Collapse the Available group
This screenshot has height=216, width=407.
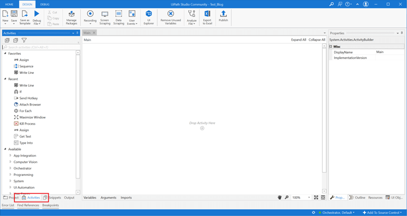(5, 149)
